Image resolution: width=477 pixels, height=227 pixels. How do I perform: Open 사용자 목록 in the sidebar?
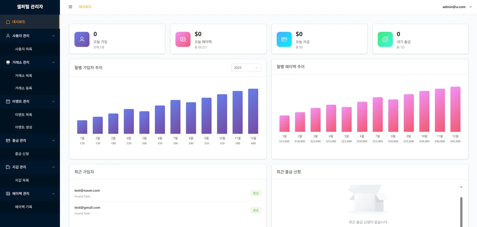click(24, 49)
